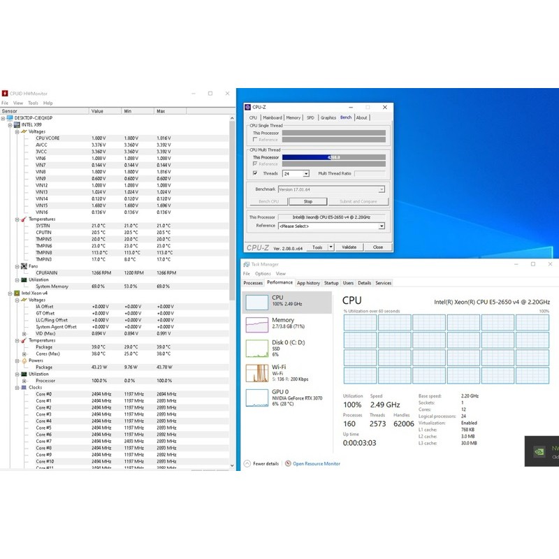Select the Wi-Fi performance graph in Task Manager

tap(257, 372)
